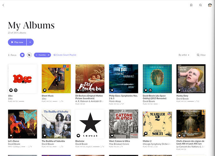Screen dimensions: 215x156
Task: Open the David Bowie artist link under Let's Dance
Action: click(14, 144)
